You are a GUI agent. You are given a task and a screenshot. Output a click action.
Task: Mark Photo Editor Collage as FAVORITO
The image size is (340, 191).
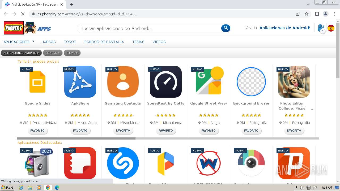click(x=294, y=131)
